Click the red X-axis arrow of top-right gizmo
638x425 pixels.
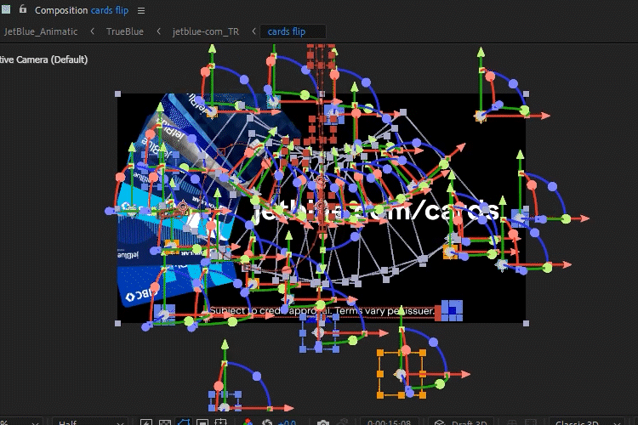pos(545,116)
